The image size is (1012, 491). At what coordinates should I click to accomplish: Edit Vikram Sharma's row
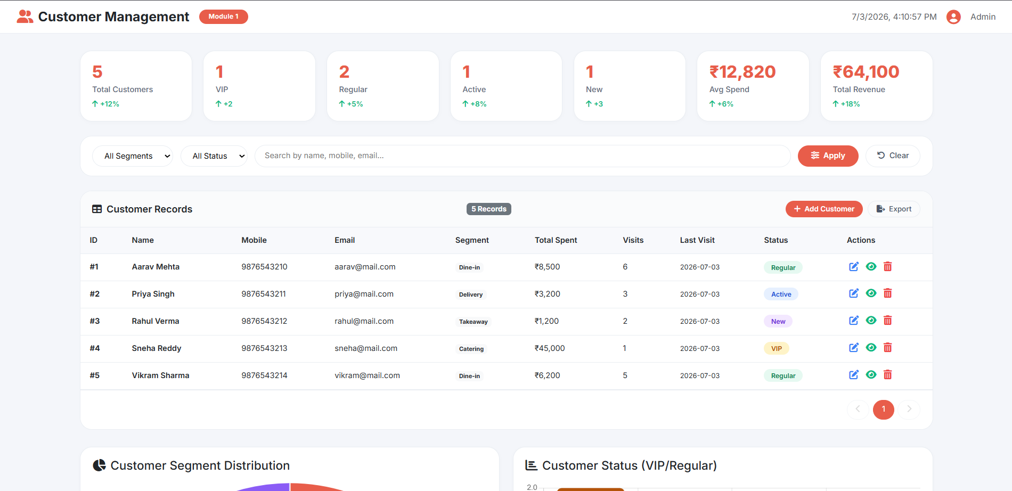click(853, 375)
